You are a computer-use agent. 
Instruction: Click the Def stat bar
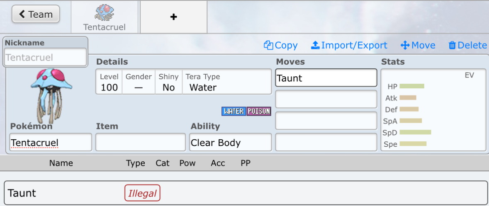tap(409, 109)
